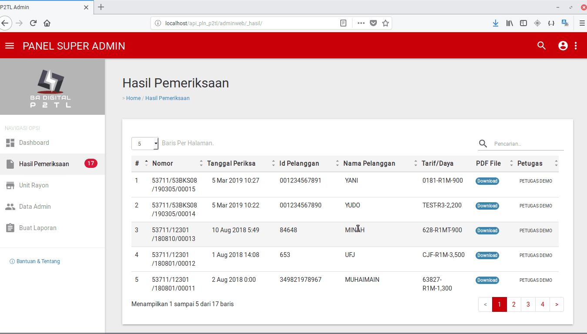The image size is (587, 334).
Task: Click the translate extension icon
Action: tap(565, 23)
